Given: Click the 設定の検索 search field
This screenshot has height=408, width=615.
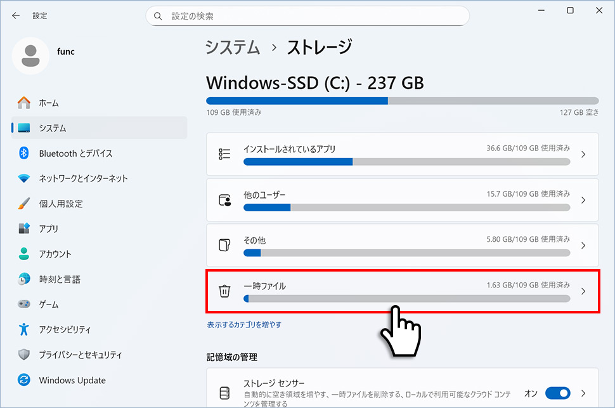Looking at the screenshot, I should (x=307, y=15).
